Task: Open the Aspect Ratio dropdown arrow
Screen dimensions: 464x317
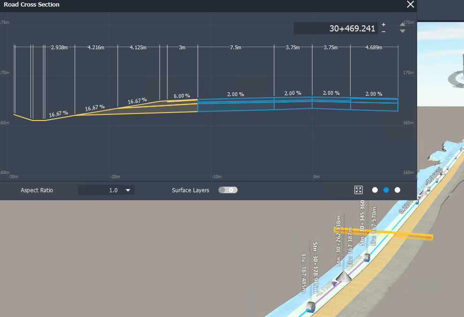Action: tap(128, 190)
